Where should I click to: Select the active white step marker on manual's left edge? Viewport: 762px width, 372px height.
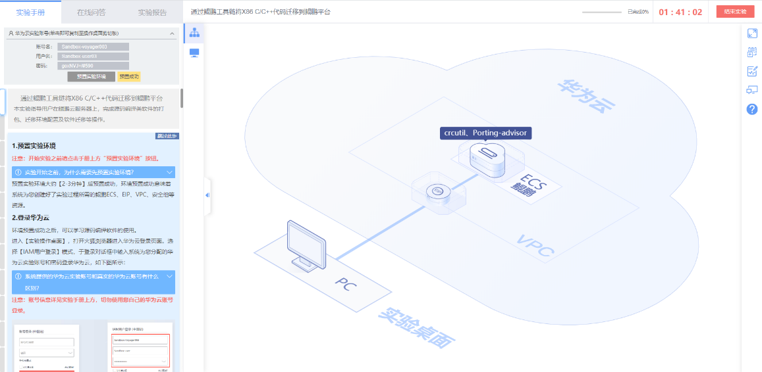3,102
